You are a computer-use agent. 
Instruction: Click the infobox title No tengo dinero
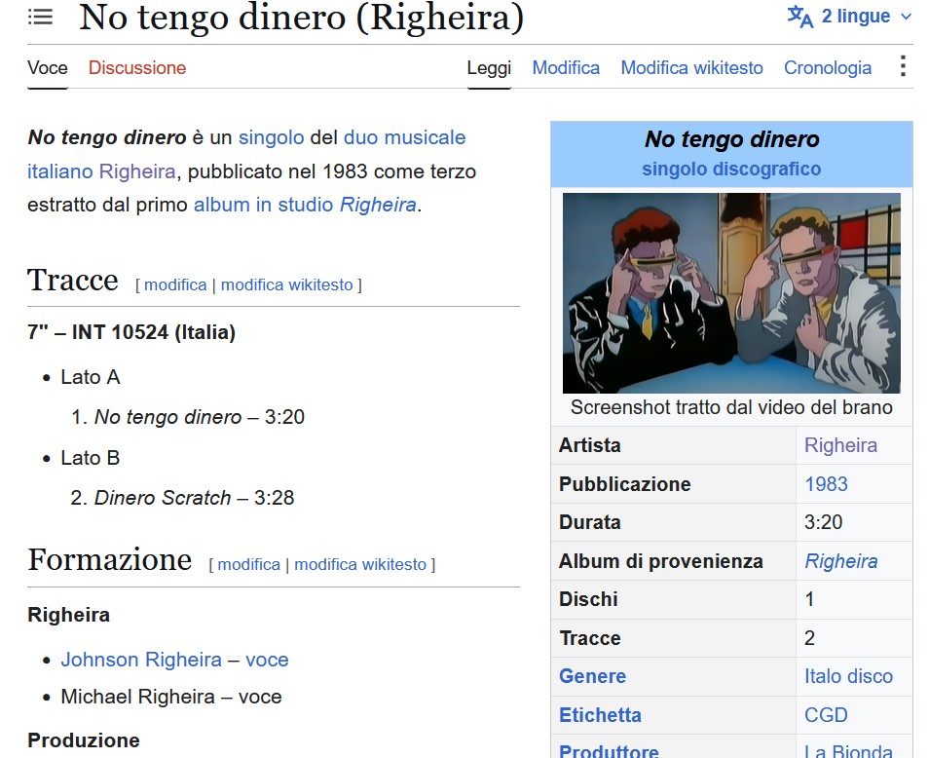pos(731,140)
